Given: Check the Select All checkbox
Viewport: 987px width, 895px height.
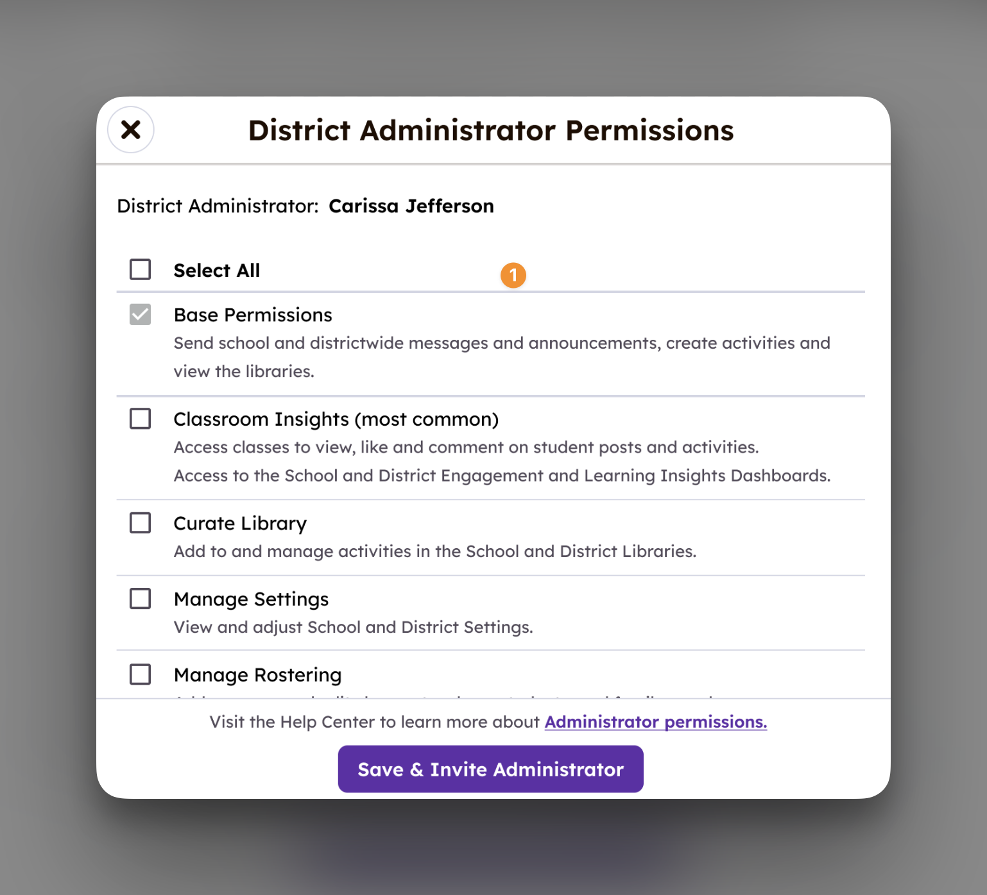Looking at the screenshot, I should (x=141, y=269).
